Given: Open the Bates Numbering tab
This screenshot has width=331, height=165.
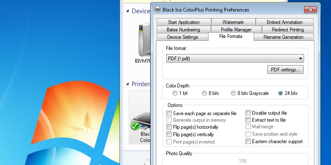Looking at the screenshot, I should pos(183,30).
